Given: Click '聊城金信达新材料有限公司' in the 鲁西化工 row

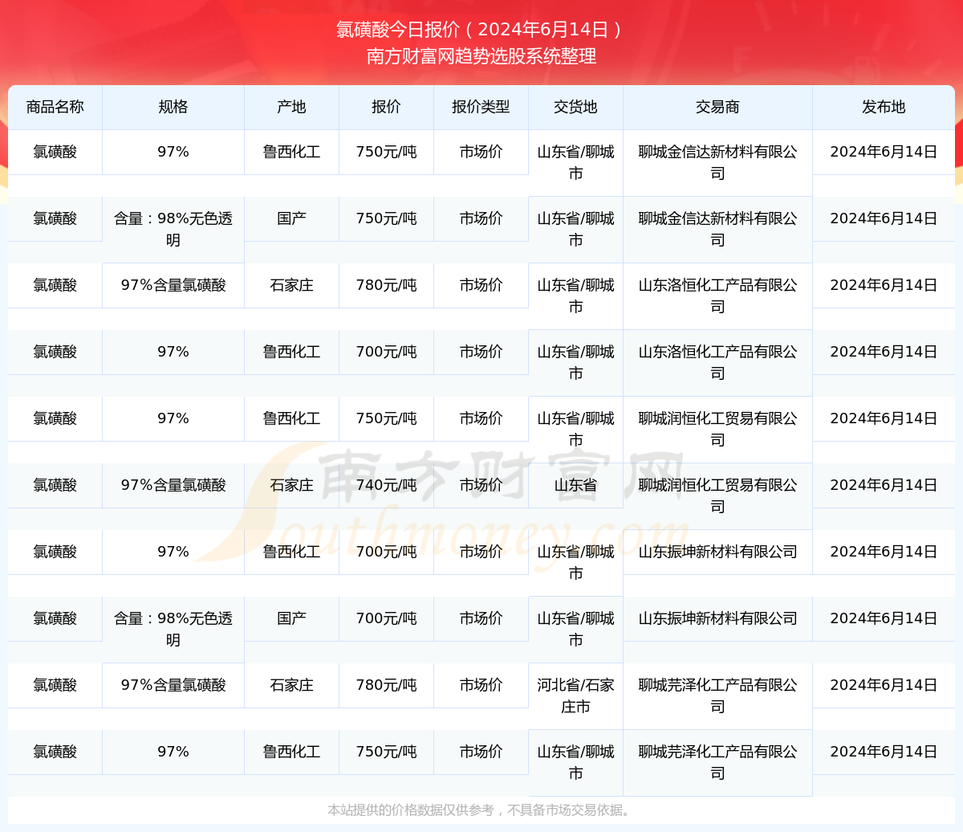Looking at the screenshot, I should click(x=717, y=162).
